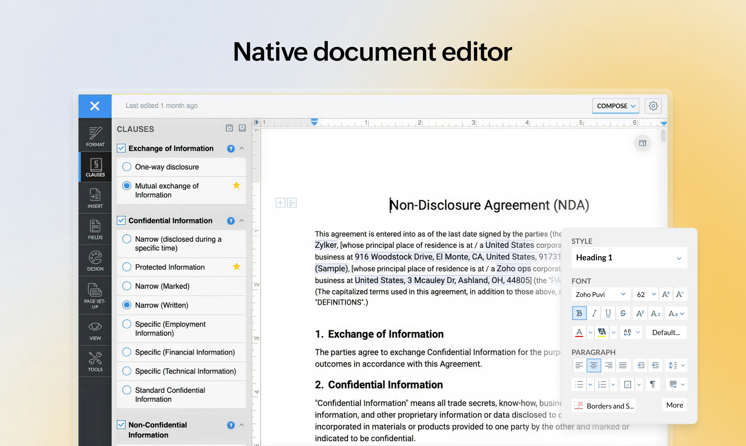Open the Zoho Puvi font dropdown
746x446 pixels.
(x=600, y=294)
